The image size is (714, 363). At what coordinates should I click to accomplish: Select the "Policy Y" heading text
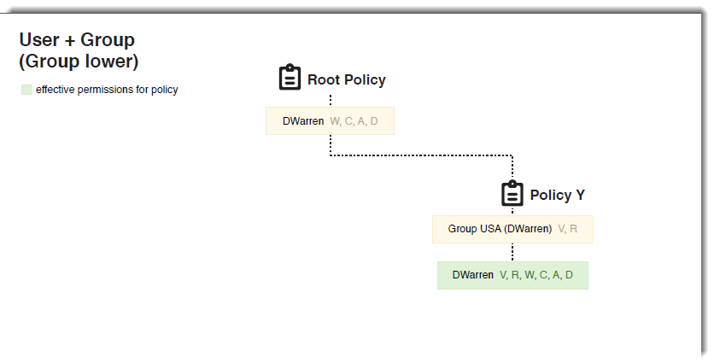(557, 196)
